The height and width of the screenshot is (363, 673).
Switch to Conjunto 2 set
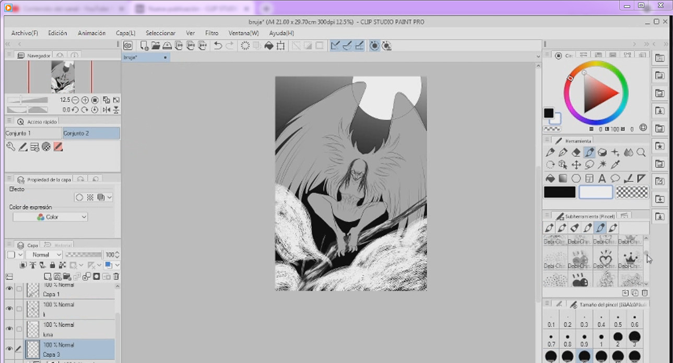pyautogui.click(x=91, y=134)
